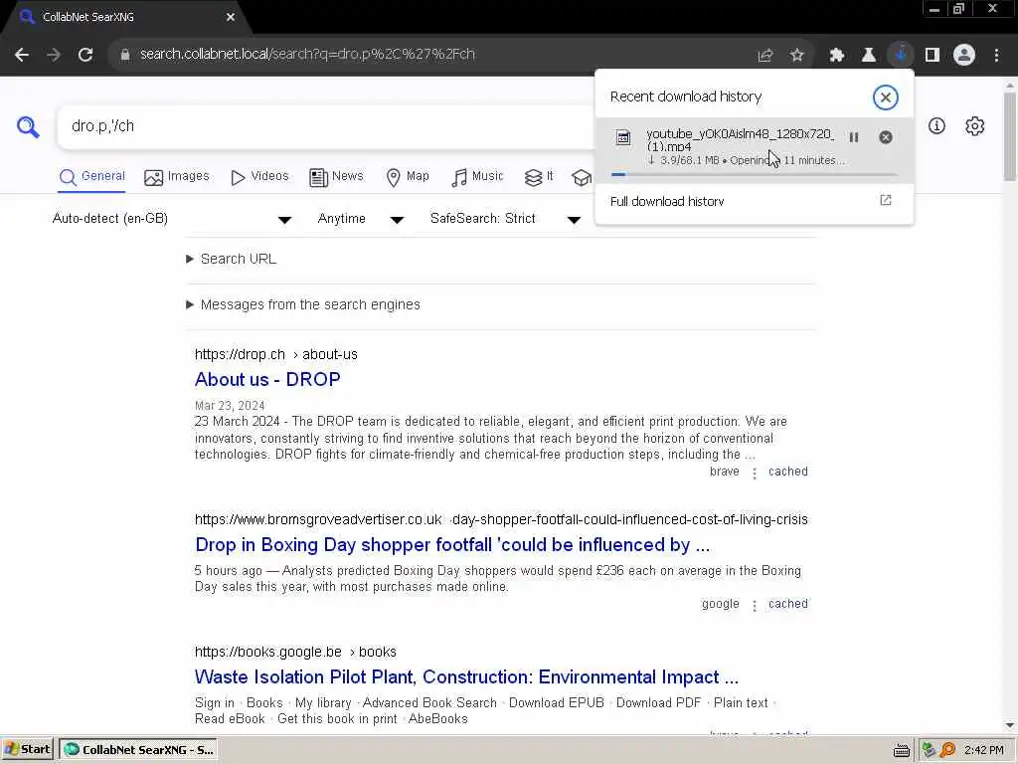The width and height of the screenshot is (1018, 764).
Task: Click the three-dot icon next to brave
Action: coord(755,473)
